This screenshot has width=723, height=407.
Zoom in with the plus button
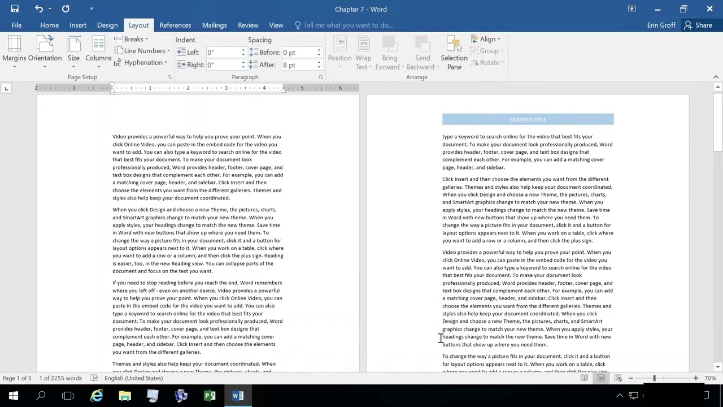695,378
